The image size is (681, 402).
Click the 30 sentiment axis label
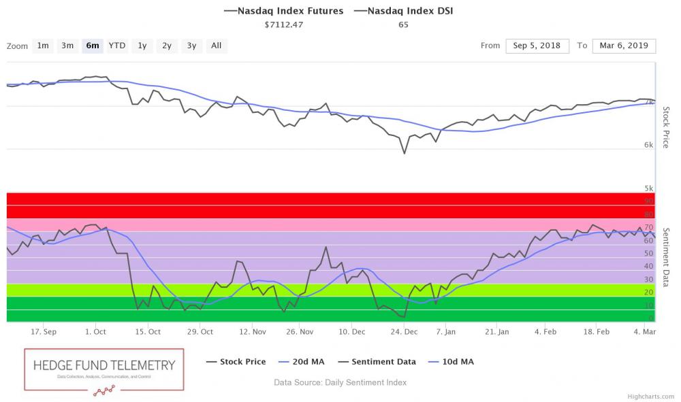tap(648, 280)
